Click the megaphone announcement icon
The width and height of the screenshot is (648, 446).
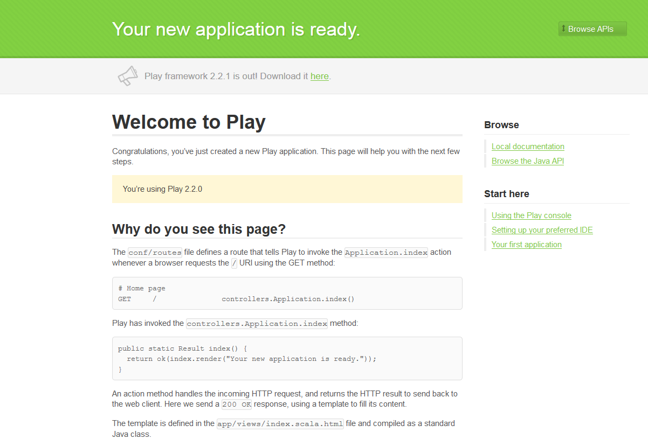tap(128, 76)
